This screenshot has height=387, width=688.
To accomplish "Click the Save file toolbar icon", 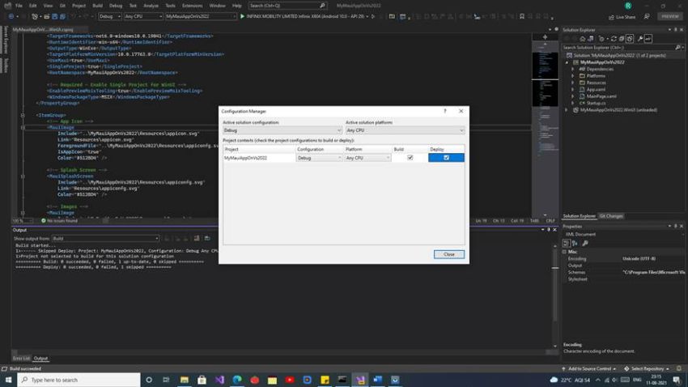I will coord(55,16).
